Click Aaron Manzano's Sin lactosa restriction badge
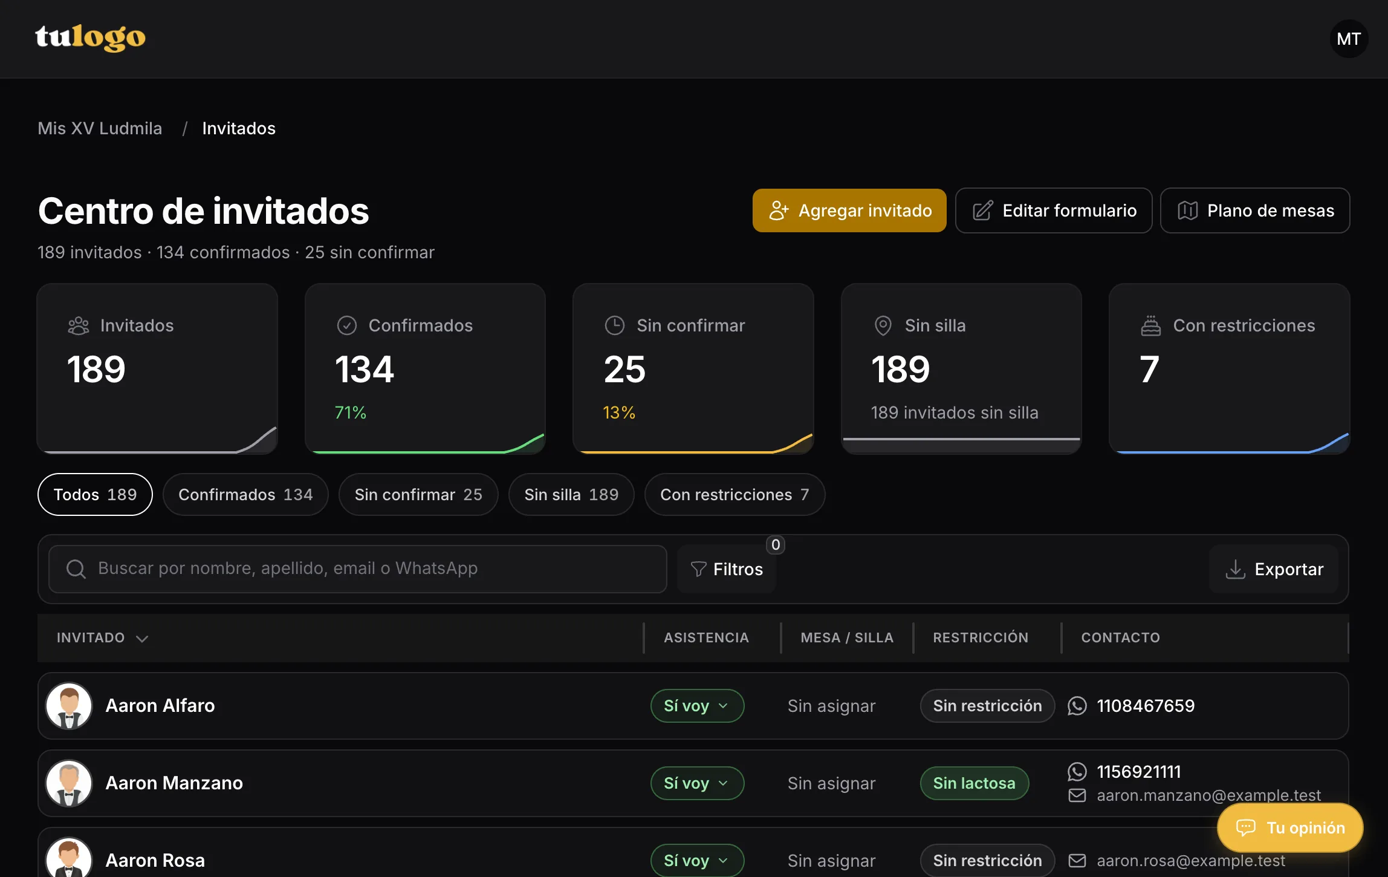 click(975, 783)
